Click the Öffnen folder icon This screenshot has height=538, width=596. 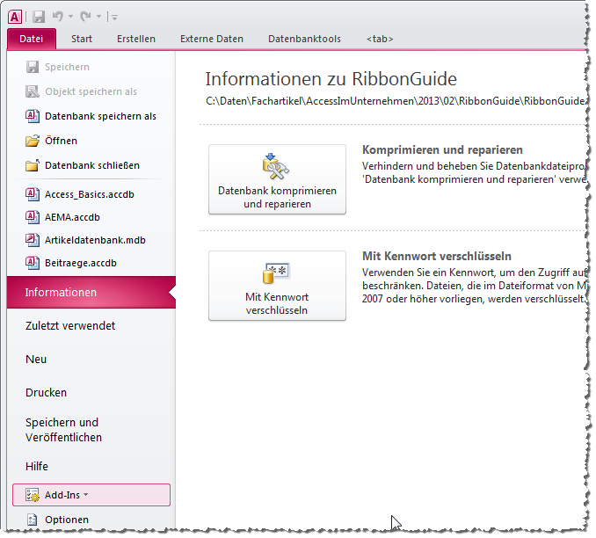tap(33, 141)
